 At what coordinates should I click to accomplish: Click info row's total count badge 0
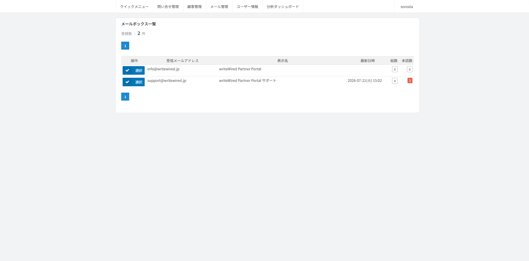(395, 69)
